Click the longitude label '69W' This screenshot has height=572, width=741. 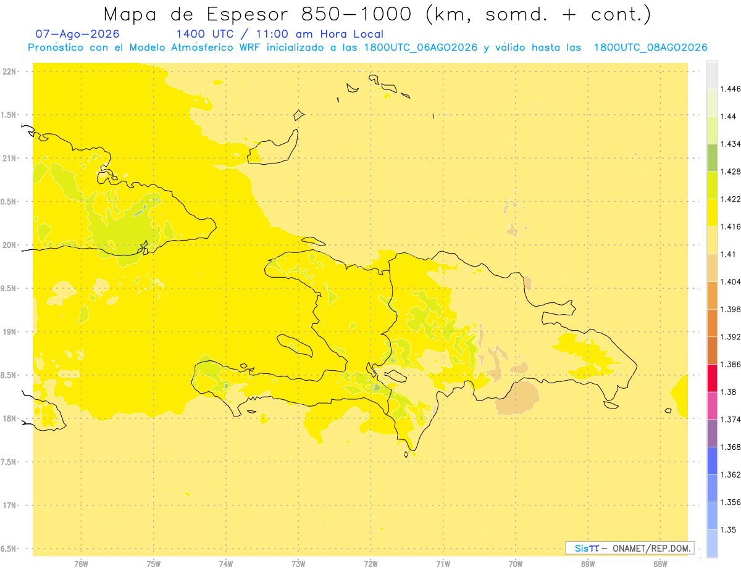point(588,563)
